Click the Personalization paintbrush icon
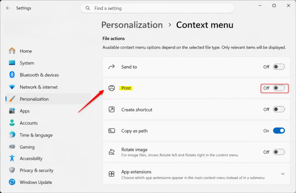This screenshot has height=193, width=296. coord(12,99)
